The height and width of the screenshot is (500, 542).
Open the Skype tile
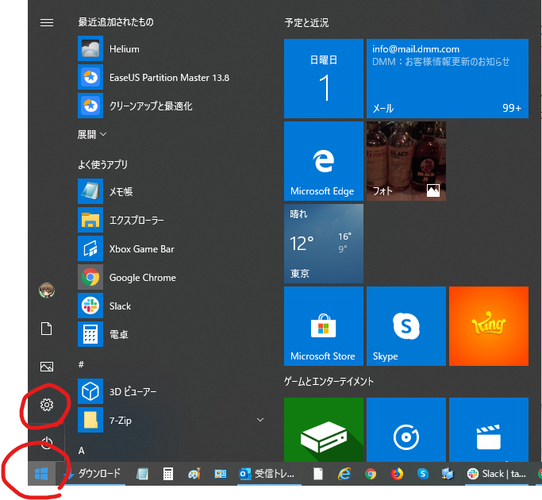406,326
